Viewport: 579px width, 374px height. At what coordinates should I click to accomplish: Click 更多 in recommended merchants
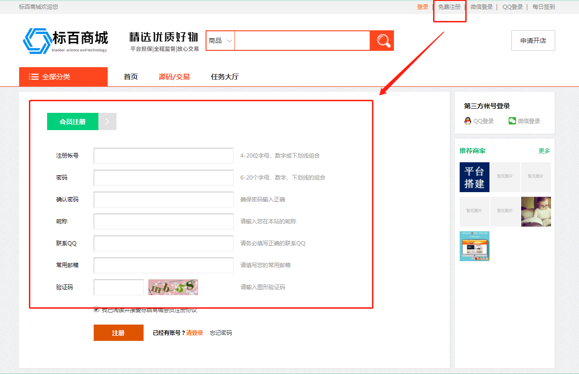[544, 151]
